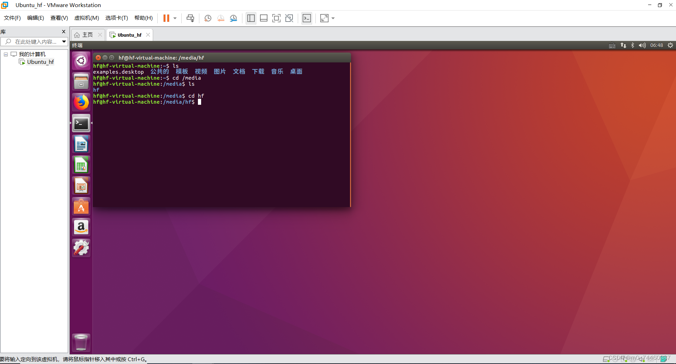676x364 pixels.
Task: Click the Terminal launcher icon
Action: 81,123
